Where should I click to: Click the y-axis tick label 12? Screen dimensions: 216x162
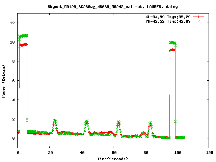click(12, 23)
